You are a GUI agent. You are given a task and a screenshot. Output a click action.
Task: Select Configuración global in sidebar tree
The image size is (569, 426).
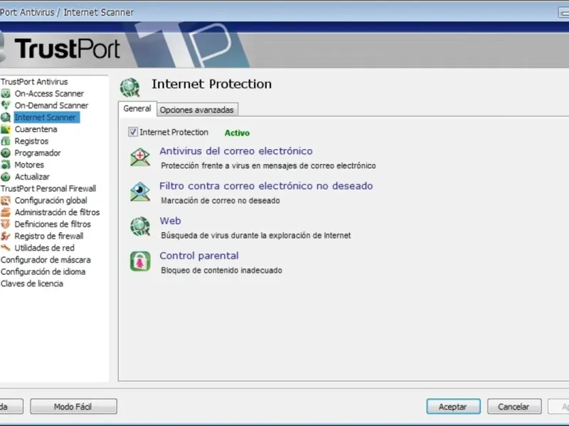[50, 201]
